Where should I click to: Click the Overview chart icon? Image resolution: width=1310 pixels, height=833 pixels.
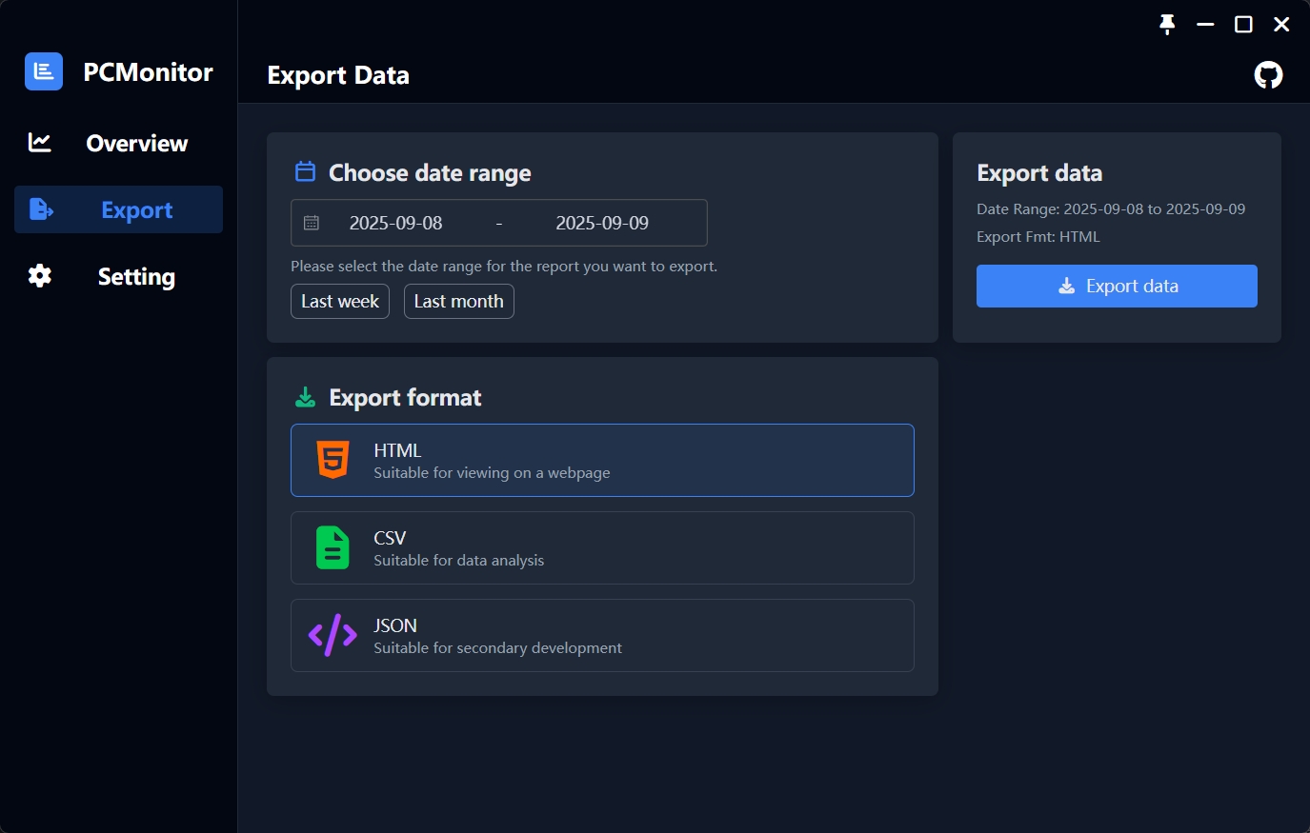(x=40, y=143)
